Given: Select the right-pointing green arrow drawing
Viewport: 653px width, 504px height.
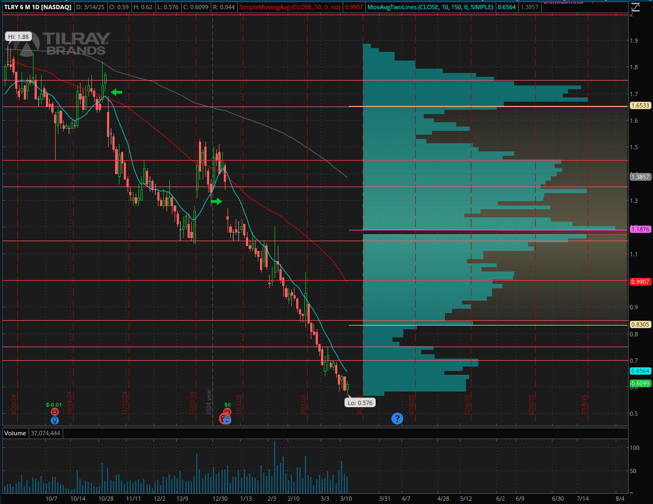Looking at the screenshot, I should click(216, 201).
